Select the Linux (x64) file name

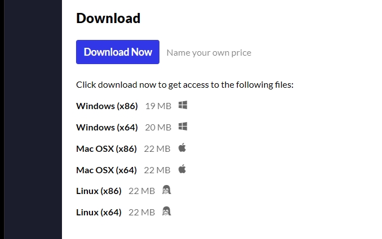pyautogui.click(x=99, y=213)
